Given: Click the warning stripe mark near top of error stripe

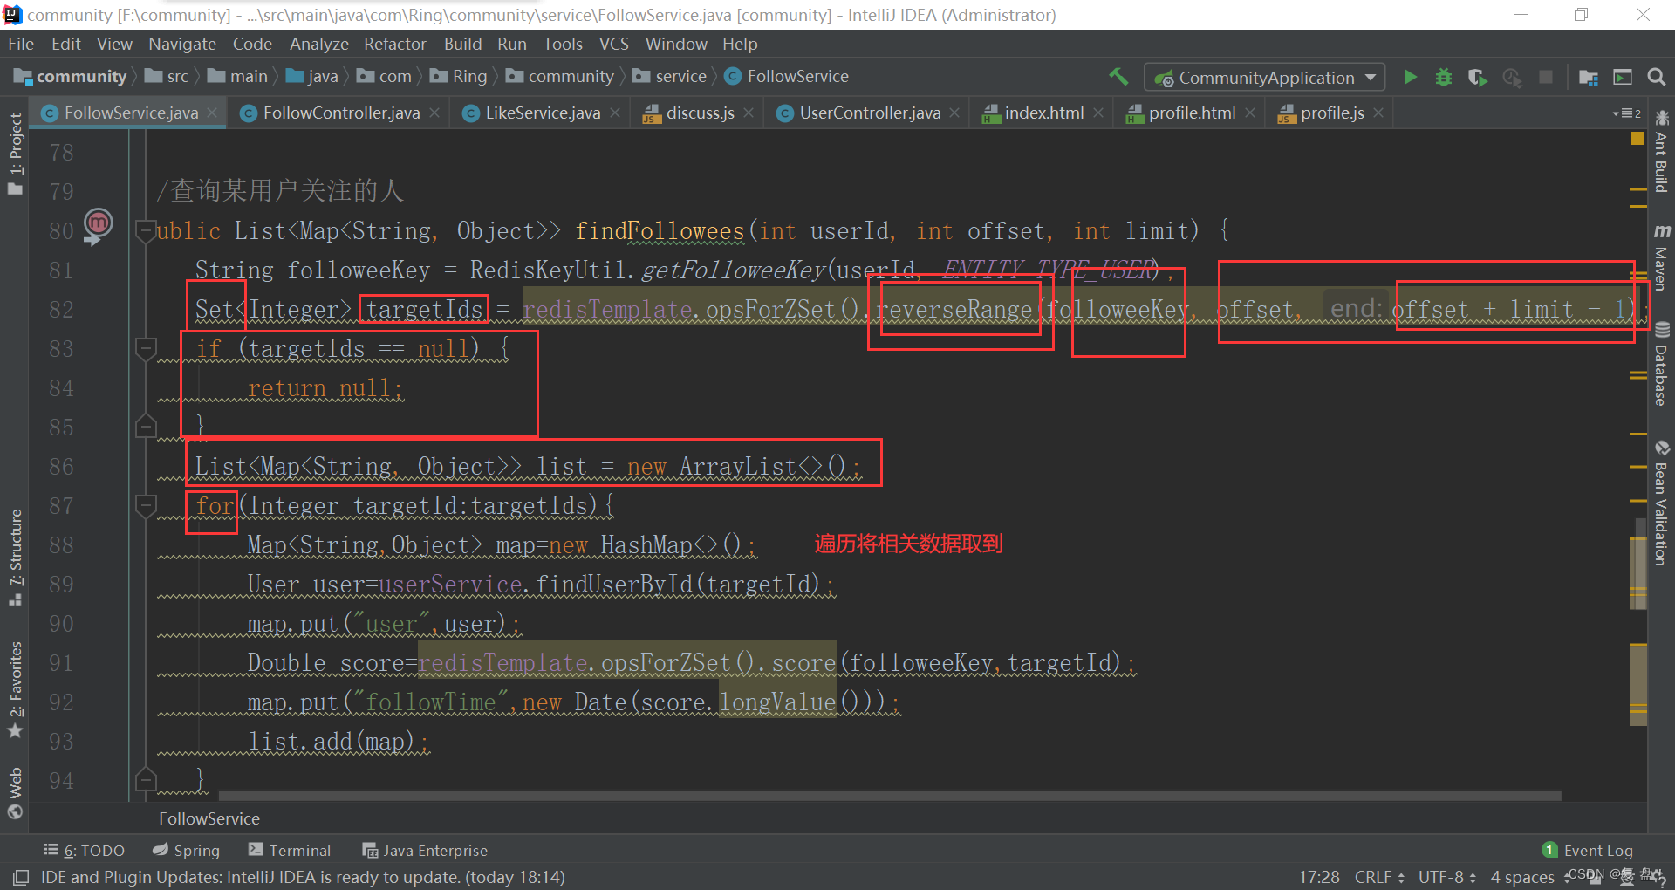Looking at the screenshot, I should (x=1637, y=188).
